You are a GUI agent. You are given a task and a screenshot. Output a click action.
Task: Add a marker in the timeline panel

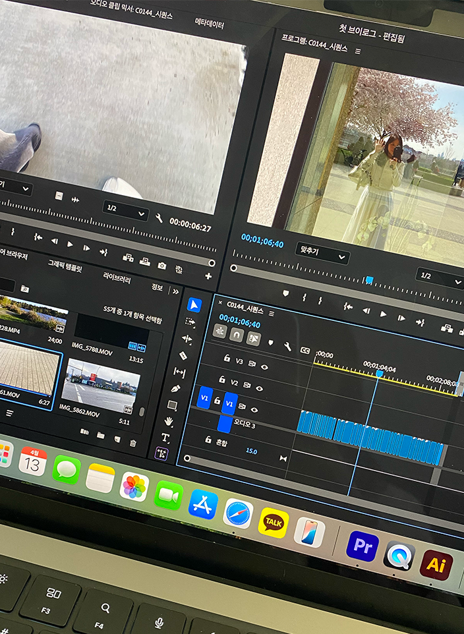coord(271,343)
